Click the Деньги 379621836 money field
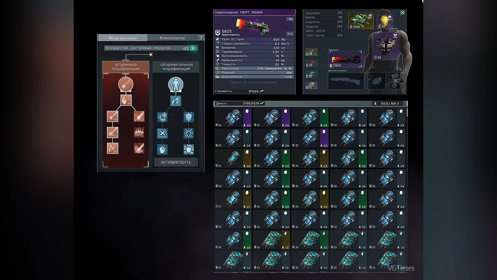 [x=239, y=103]
